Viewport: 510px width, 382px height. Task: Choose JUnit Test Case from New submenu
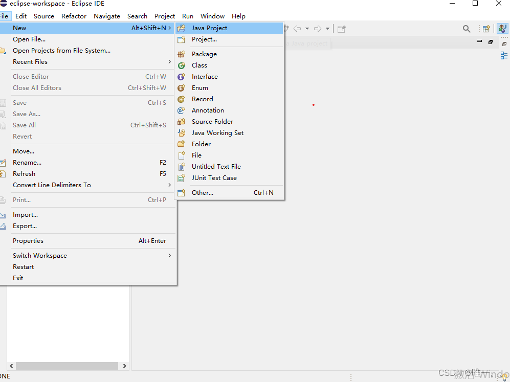tap(229, 178)
